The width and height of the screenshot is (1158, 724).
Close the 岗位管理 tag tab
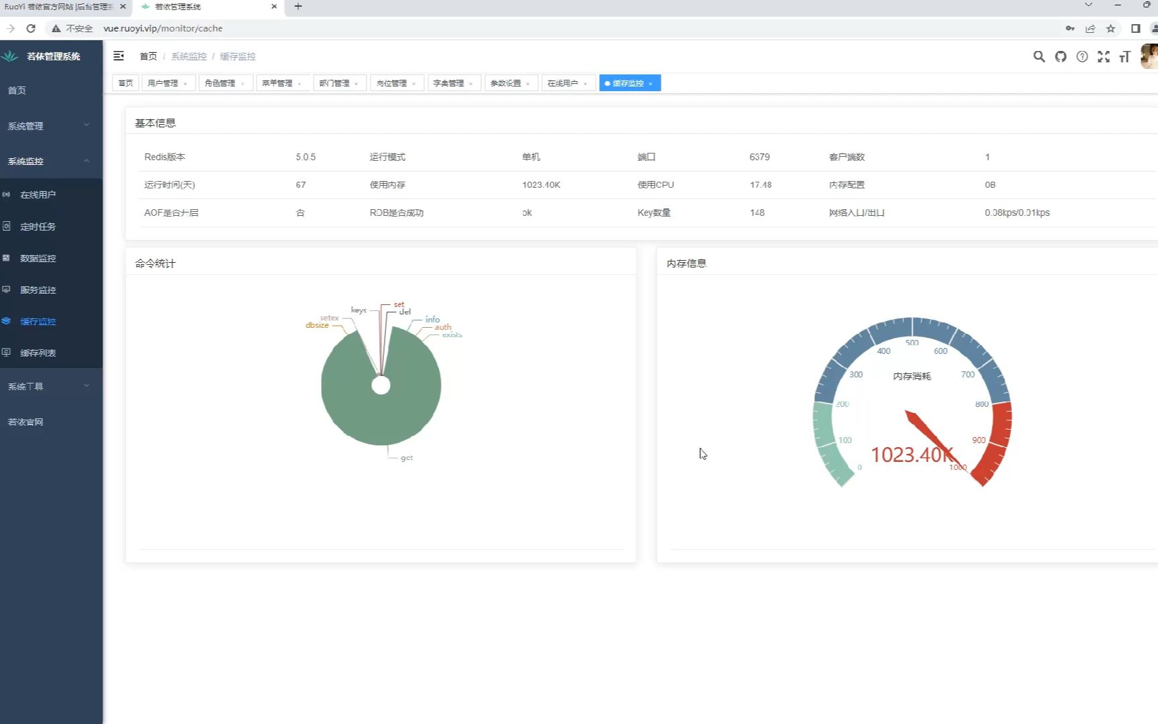[414, 84]
